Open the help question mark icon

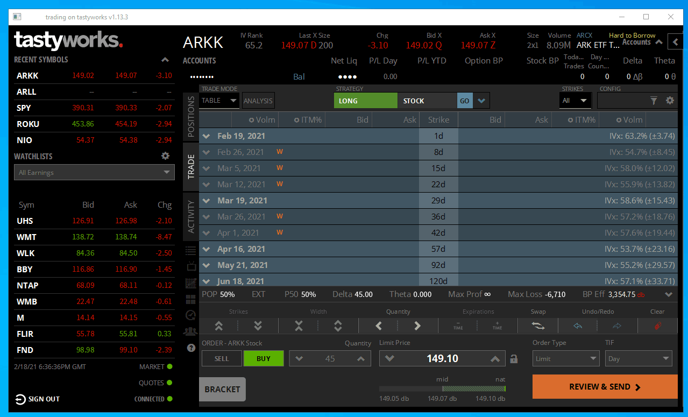pyautogui.click(x=190, y=348)
